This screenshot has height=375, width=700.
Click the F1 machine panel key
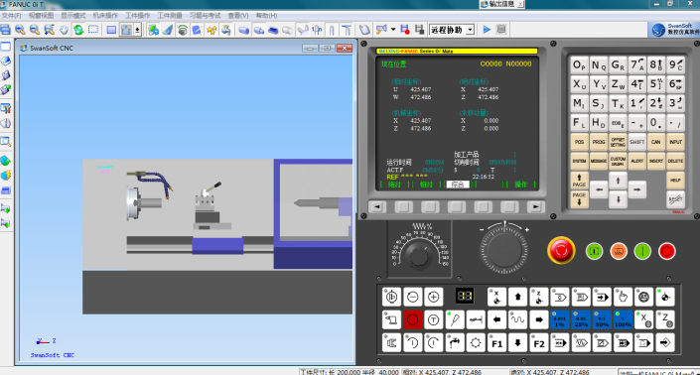[496, 343]
